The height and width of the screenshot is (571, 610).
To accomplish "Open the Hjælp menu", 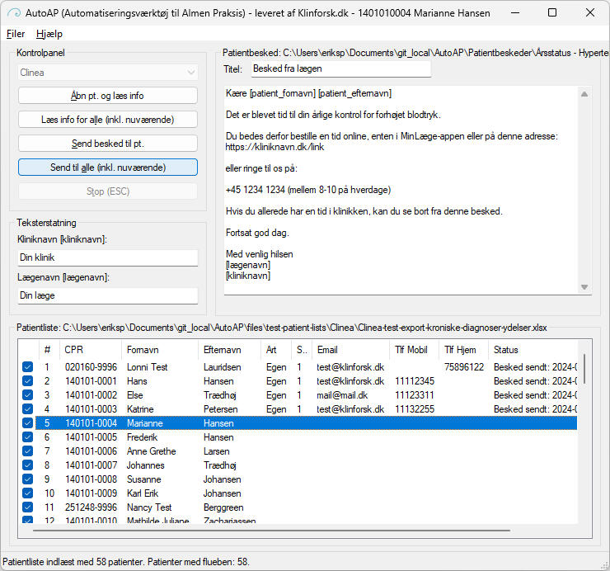I will pos(49,34).
